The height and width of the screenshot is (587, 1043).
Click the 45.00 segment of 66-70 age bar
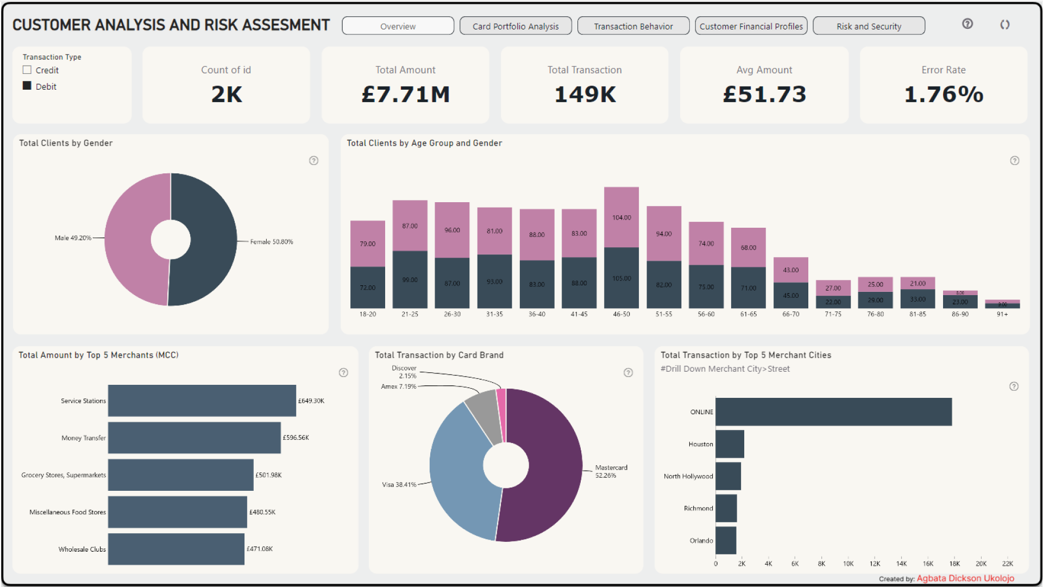[x=791, y=296]
